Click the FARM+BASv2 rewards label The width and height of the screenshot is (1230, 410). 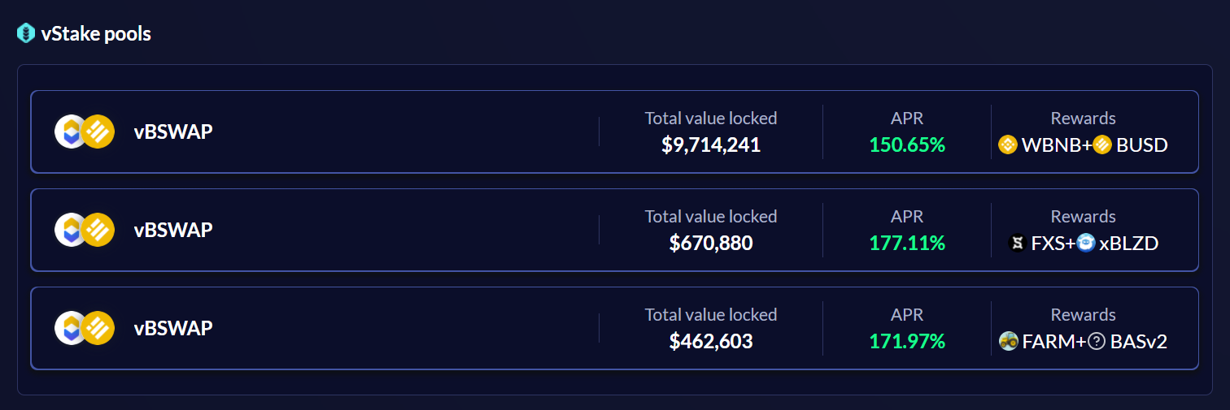pos(1083,342)
